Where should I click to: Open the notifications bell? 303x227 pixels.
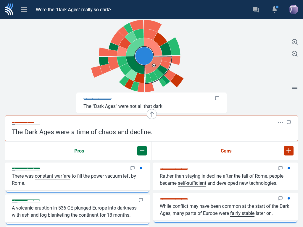point(275,9)
